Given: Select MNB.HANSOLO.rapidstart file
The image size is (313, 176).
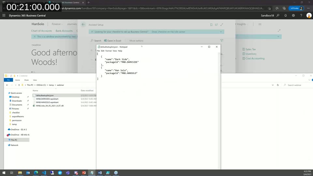Looking at the screenshot, I should click(47, 102).
